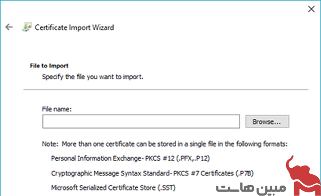This screenshot has height=196, width=321.
Task: Focus the File name text box
Action: point(141,122)
